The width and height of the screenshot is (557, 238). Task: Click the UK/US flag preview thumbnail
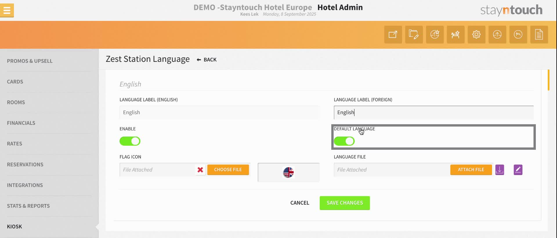[288, 172]
